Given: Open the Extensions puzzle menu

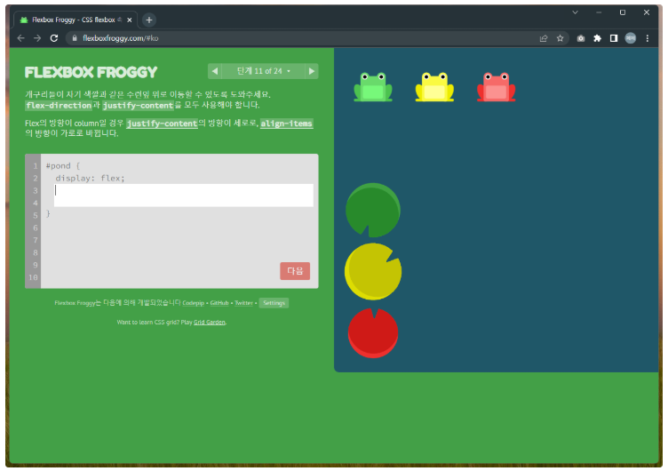Looking at the screenshot, I should click(x=597, y=38).
